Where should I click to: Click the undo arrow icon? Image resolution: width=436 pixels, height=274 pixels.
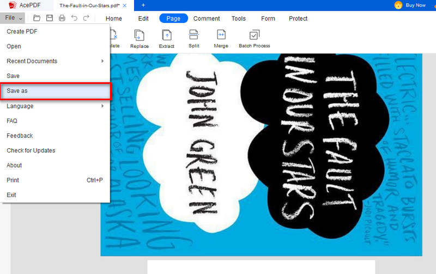(74, 19)
